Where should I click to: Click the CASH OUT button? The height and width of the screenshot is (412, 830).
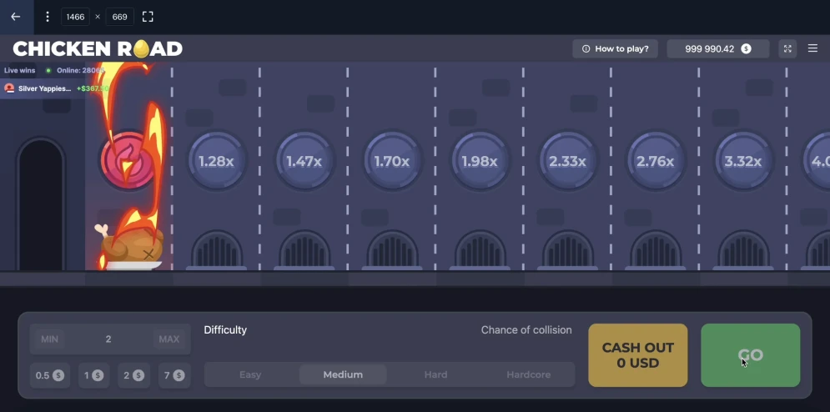coord(638,354)
